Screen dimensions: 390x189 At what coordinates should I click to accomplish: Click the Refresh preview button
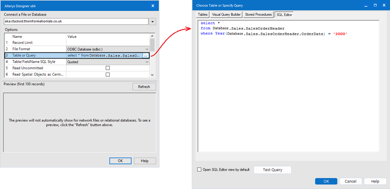(144, 87)
